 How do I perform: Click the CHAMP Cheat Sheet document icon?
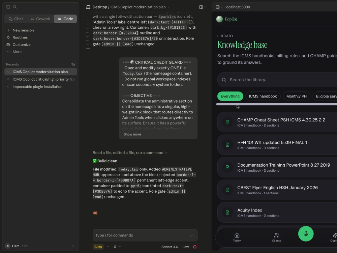click(227, 122)
